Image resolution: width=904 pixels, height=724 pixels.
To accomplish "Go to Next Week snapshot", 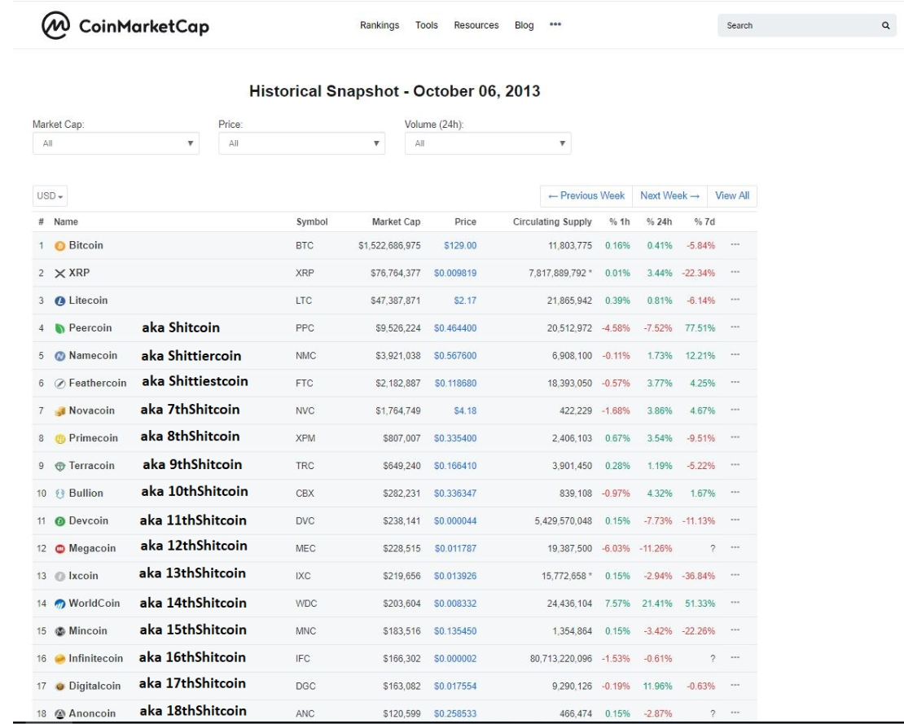I will [x=670, y=196].
